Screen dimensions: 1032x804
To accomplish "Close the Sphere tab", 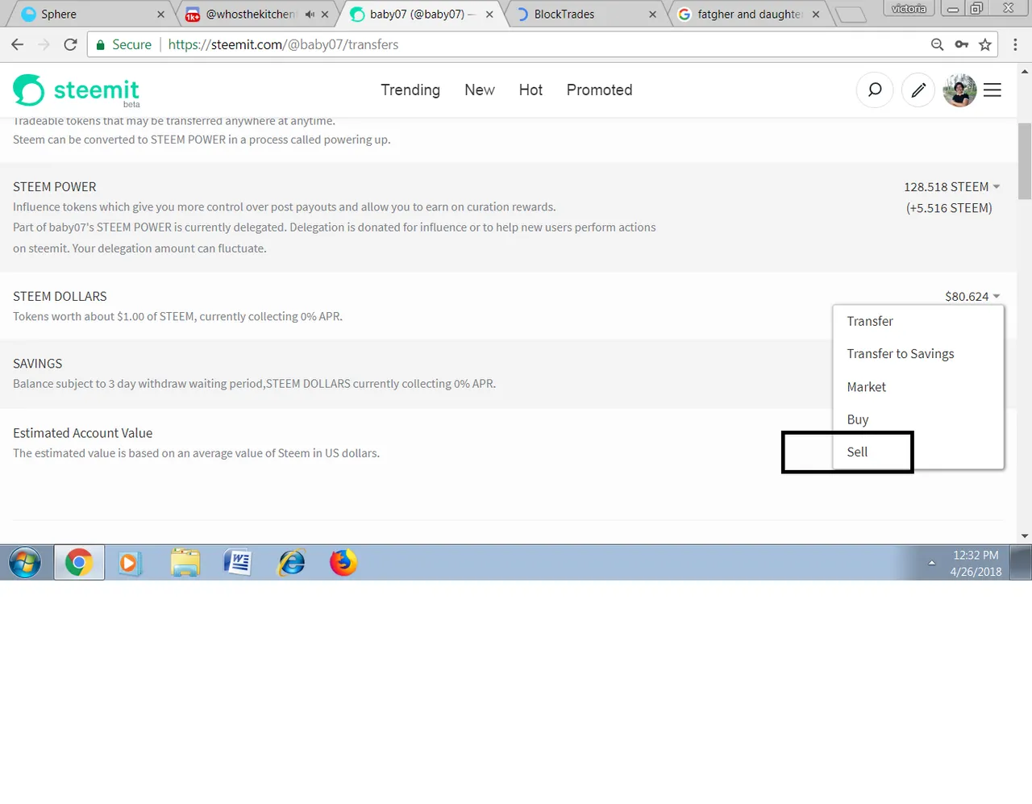I will [160, 15].
